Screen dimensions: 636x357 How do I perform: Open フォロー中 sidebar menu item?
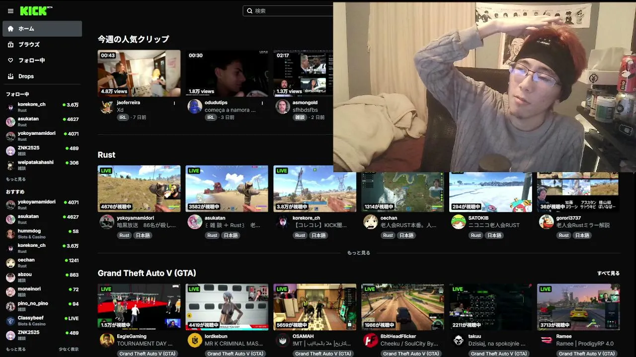[x=42, y=60]
